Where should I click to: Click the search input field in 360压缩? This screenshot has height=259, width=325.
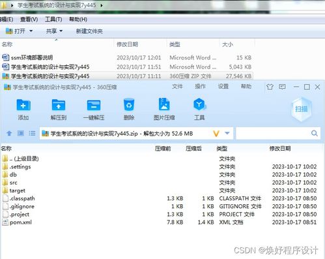(273, 133)
